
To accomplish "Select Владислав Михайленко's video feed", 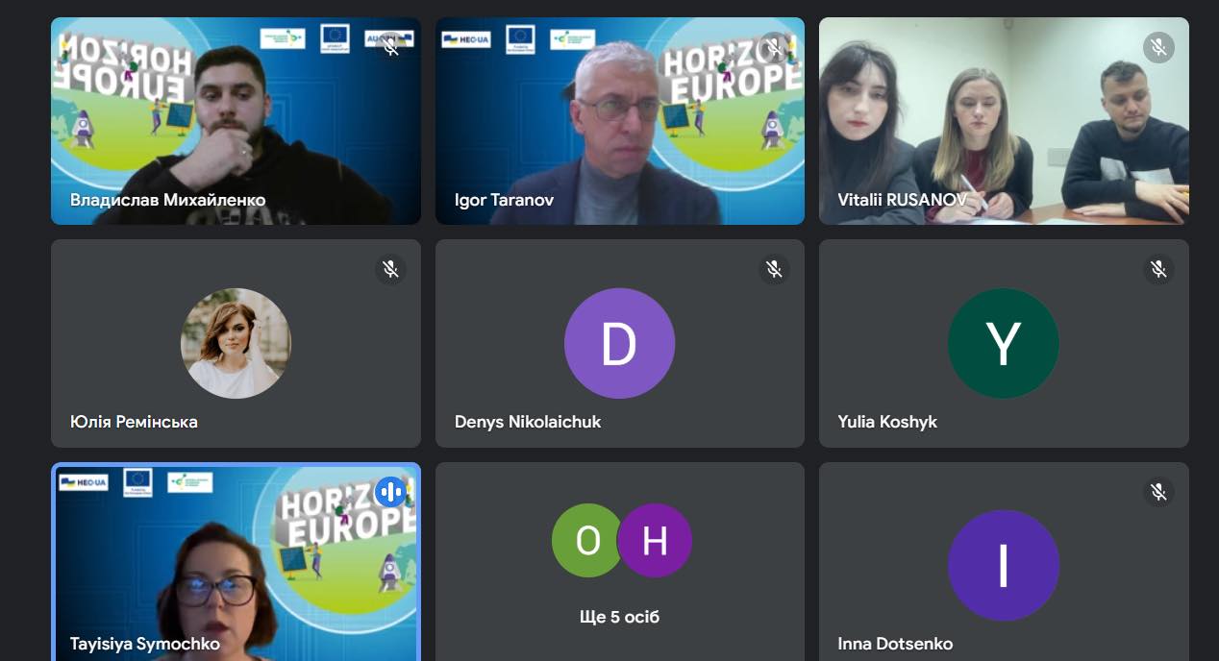I will [236, 121].
